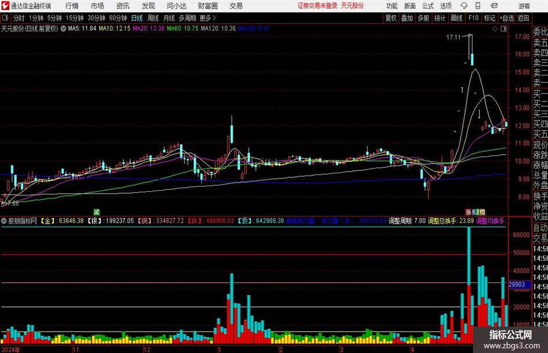Switch to 分时 chart tab

coord(19,18)
